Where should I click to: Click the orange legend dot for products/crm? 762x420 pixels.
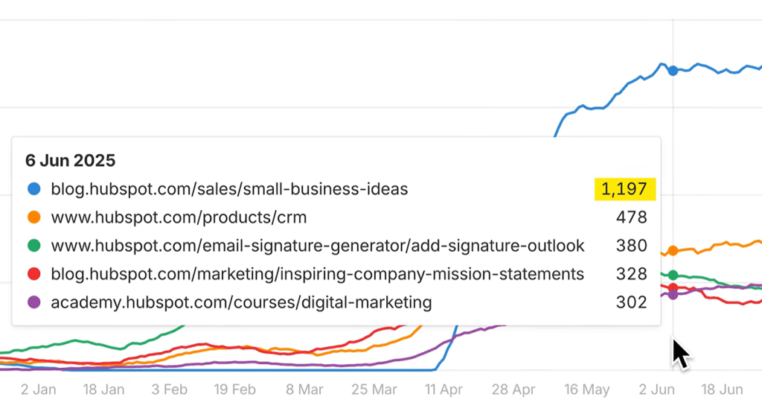(34, 217)
